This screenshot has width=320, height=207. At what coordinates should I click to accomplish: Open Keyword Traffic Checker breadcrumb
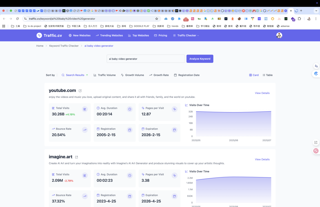tap(64, 46)
